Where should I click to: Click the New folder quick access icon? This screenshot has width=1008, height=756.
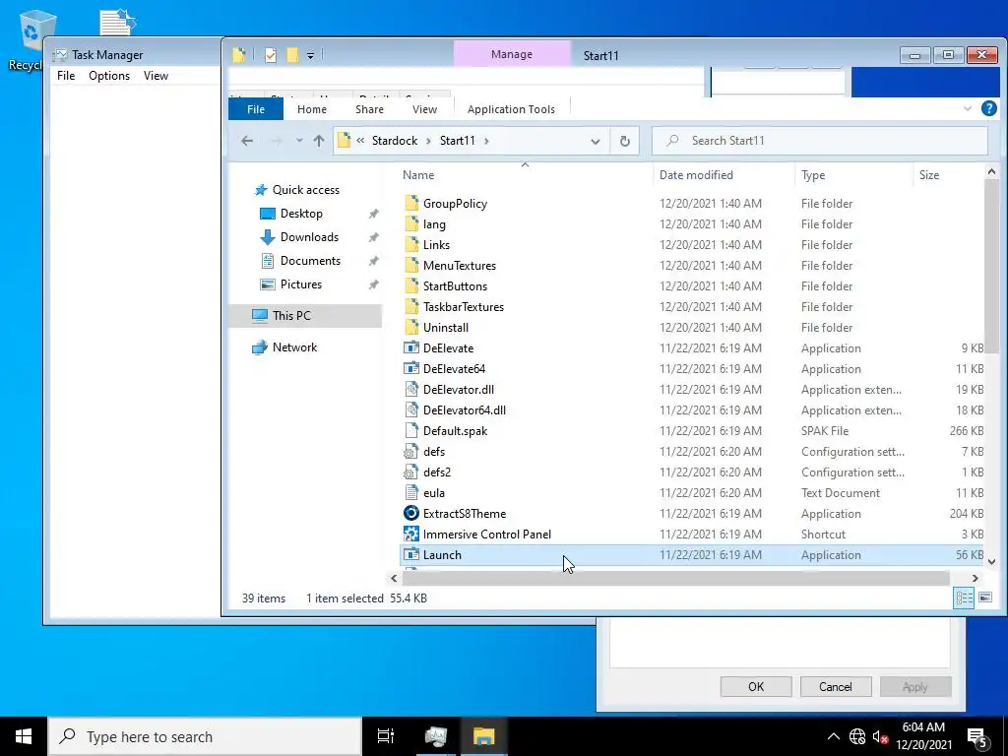click(x=292, y=55)
